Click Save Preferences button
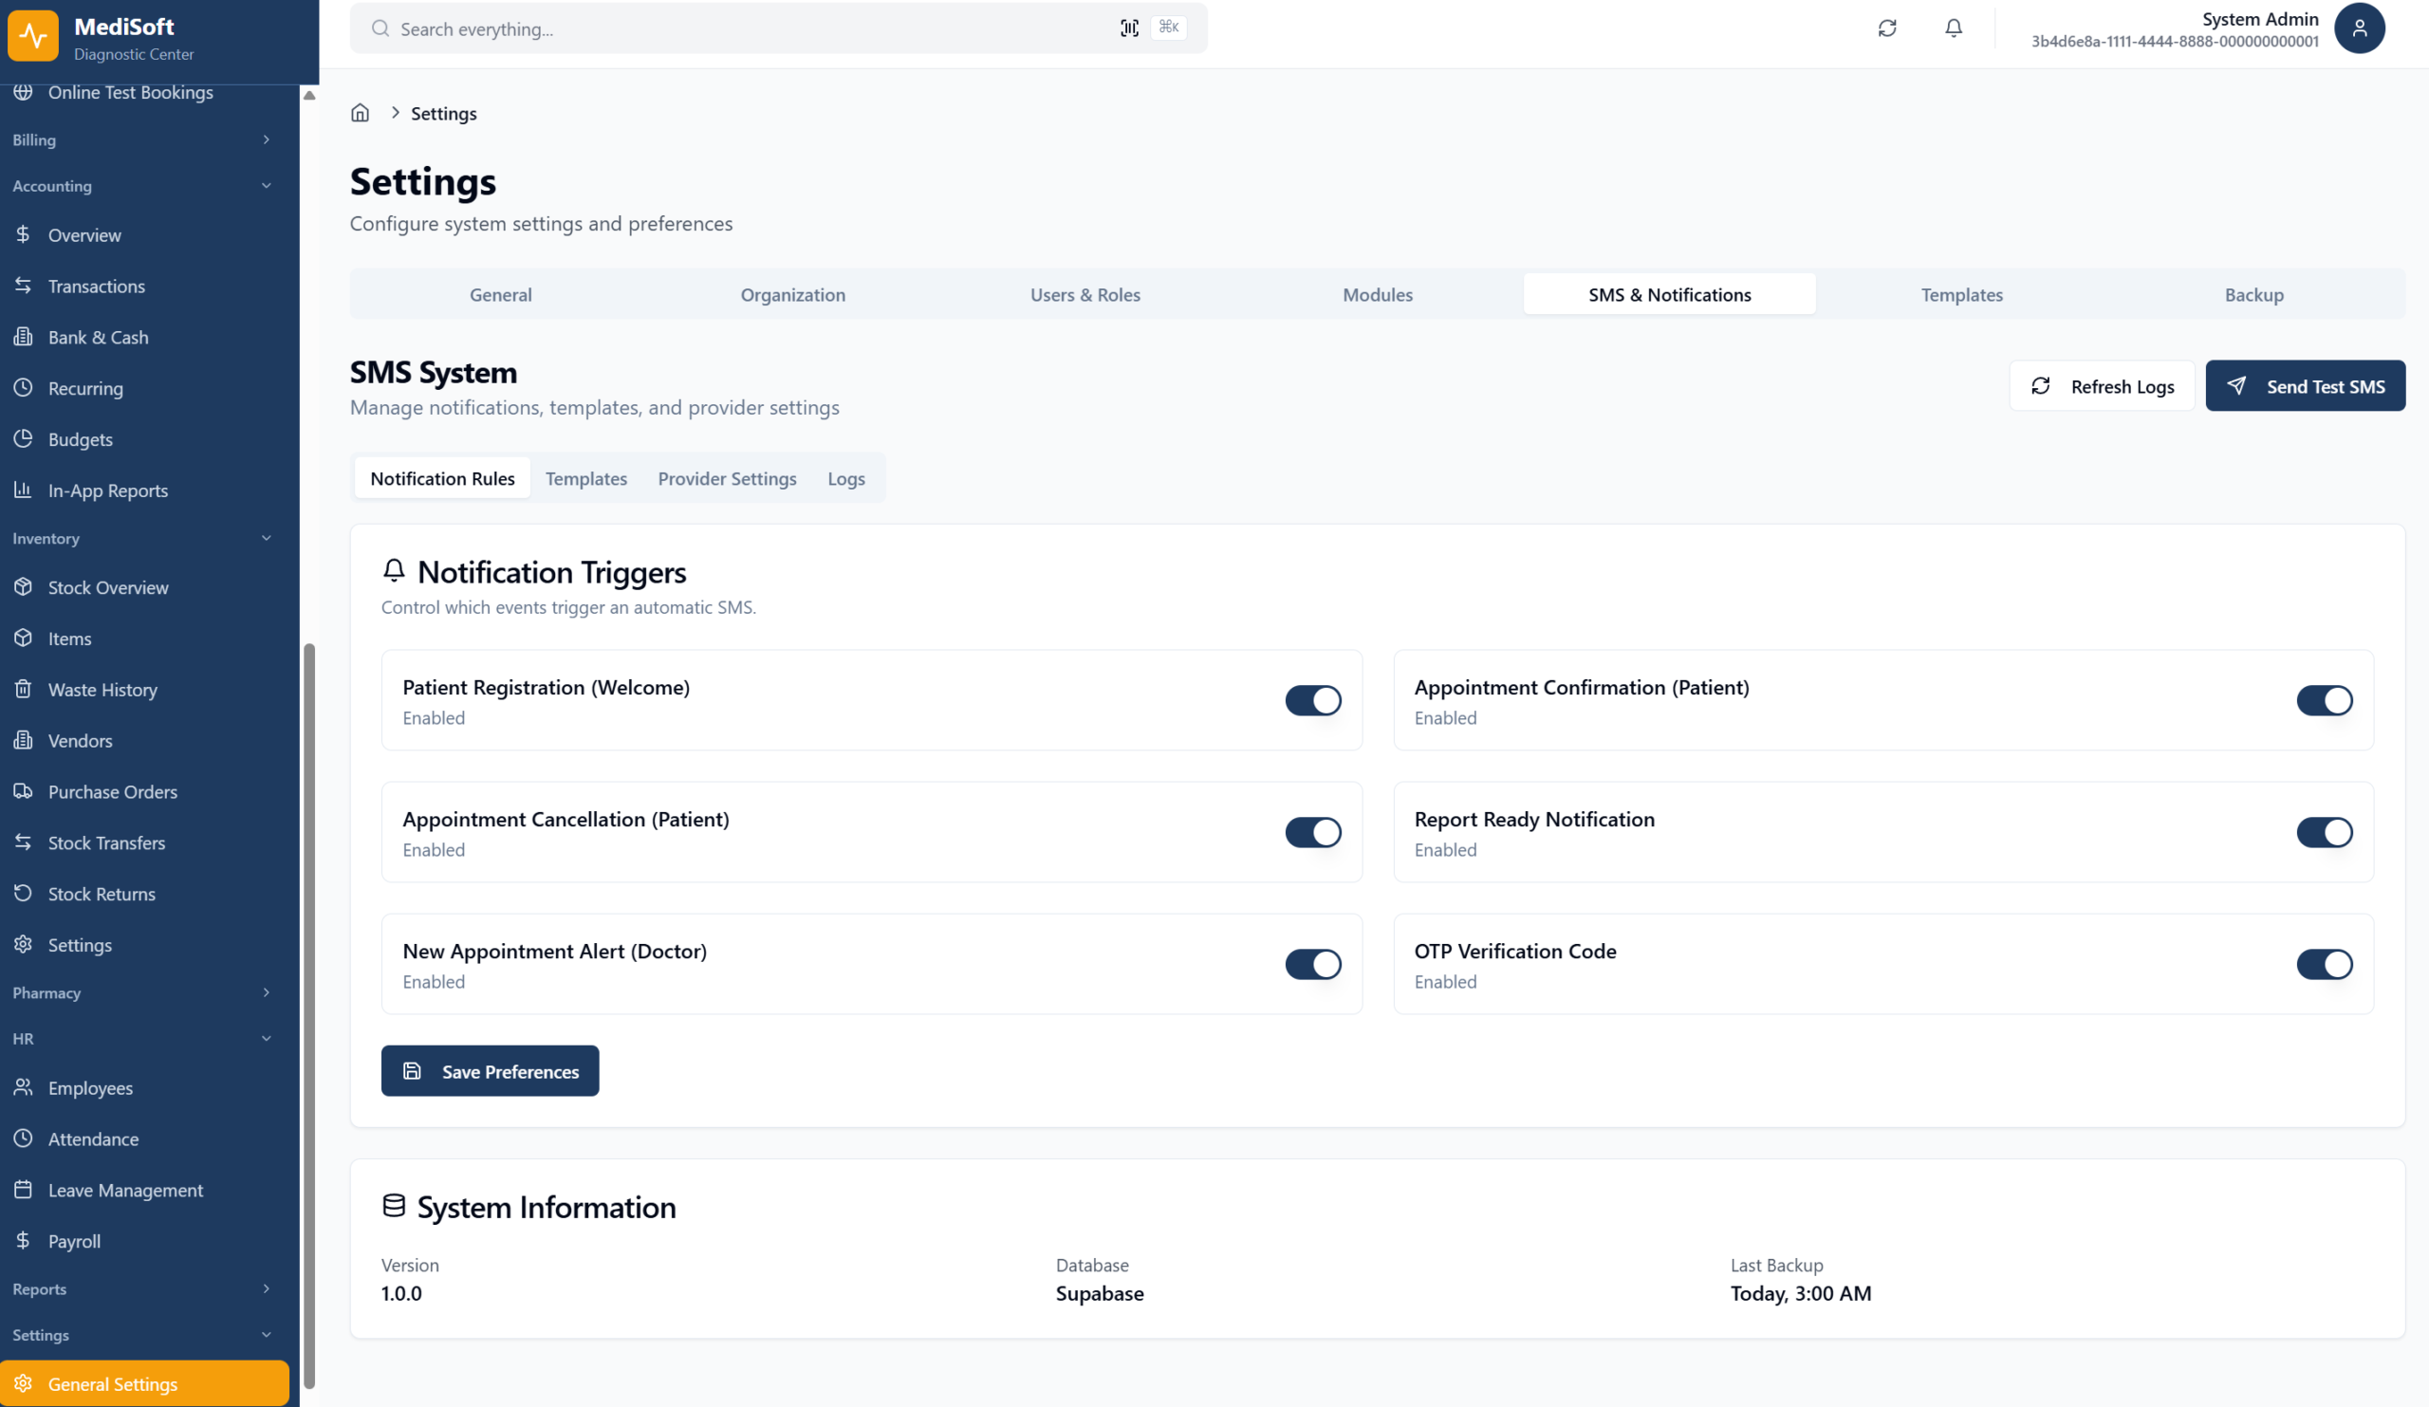The image size is (2429, 1407). pyautogui.click(x=490, y=1071)
